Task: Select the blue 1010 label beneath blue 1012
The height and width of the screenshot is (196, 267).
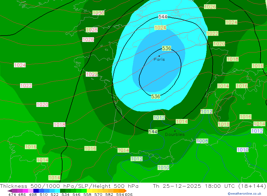Action: coord(163,167)
